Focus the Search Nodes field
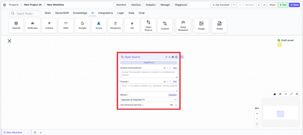 (25, 13)
